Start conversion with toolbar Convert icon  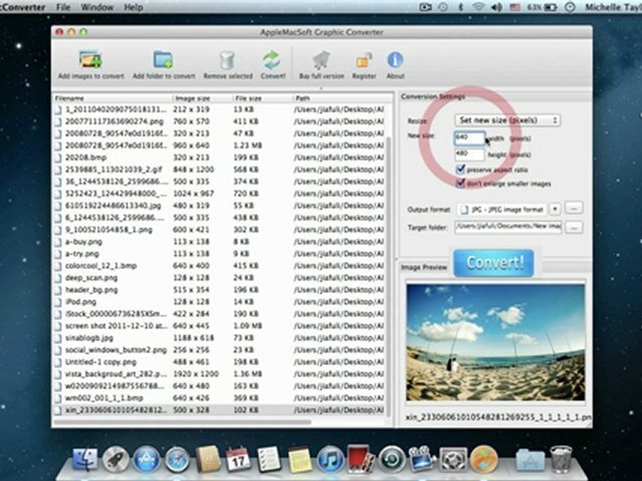tap(272, 60)
